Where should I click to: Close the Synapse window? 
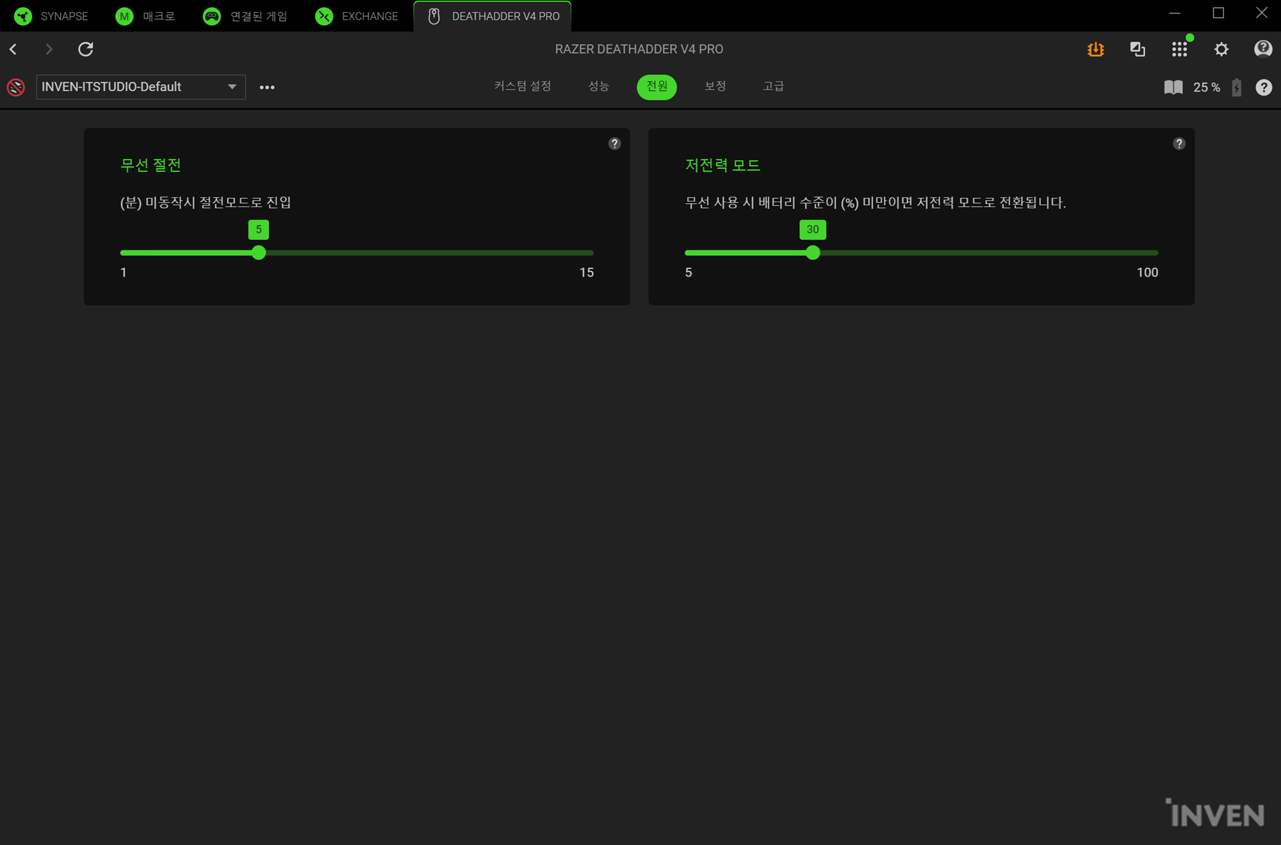[1261, 13]
